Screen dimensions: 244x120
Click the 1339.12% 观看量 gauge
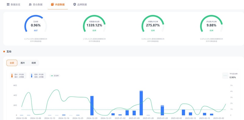pyautogui.click(x=94, y=25)
